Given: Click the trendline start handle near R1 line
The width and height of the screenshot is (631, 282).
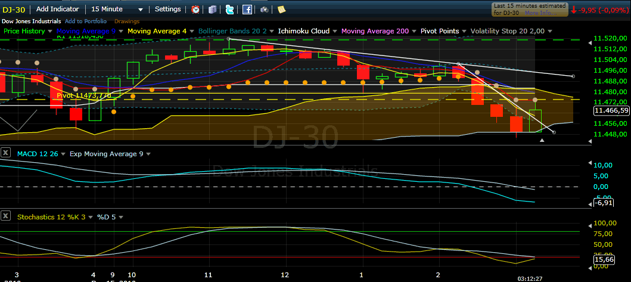Looking at the screenshot, I should [x=229, y=39].
